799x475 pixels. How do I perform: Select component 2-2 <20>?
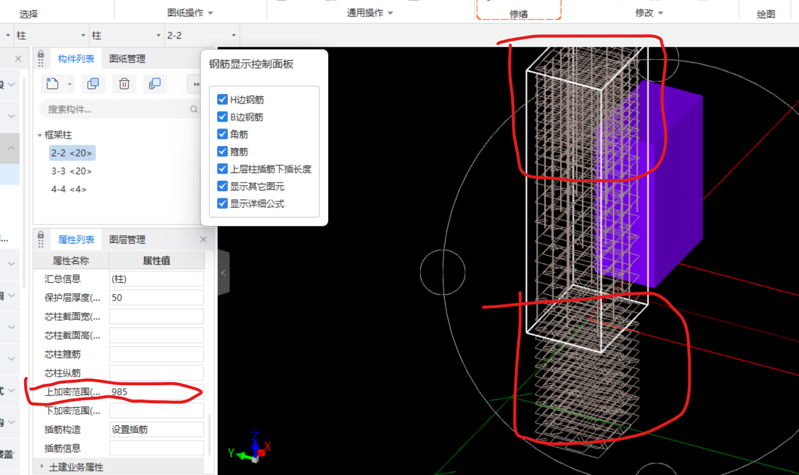click(x=72, y=153)
